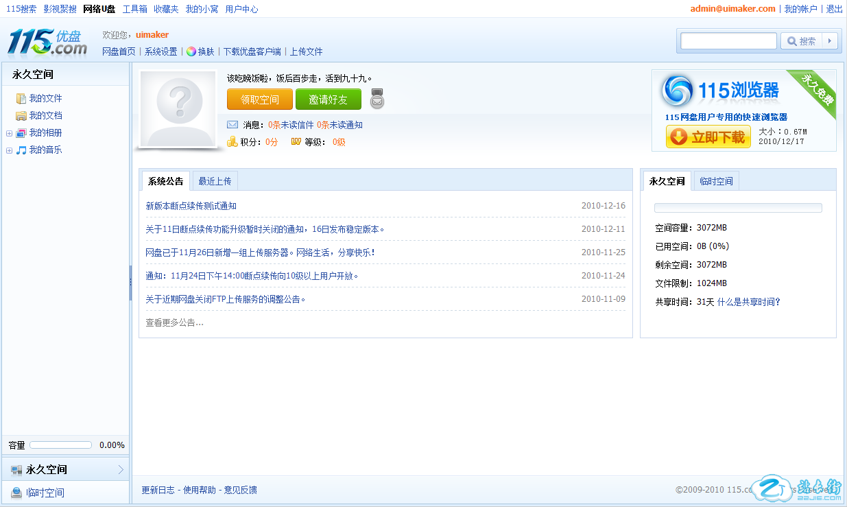
Task: Click the search input field
Action: coord(728,41)
